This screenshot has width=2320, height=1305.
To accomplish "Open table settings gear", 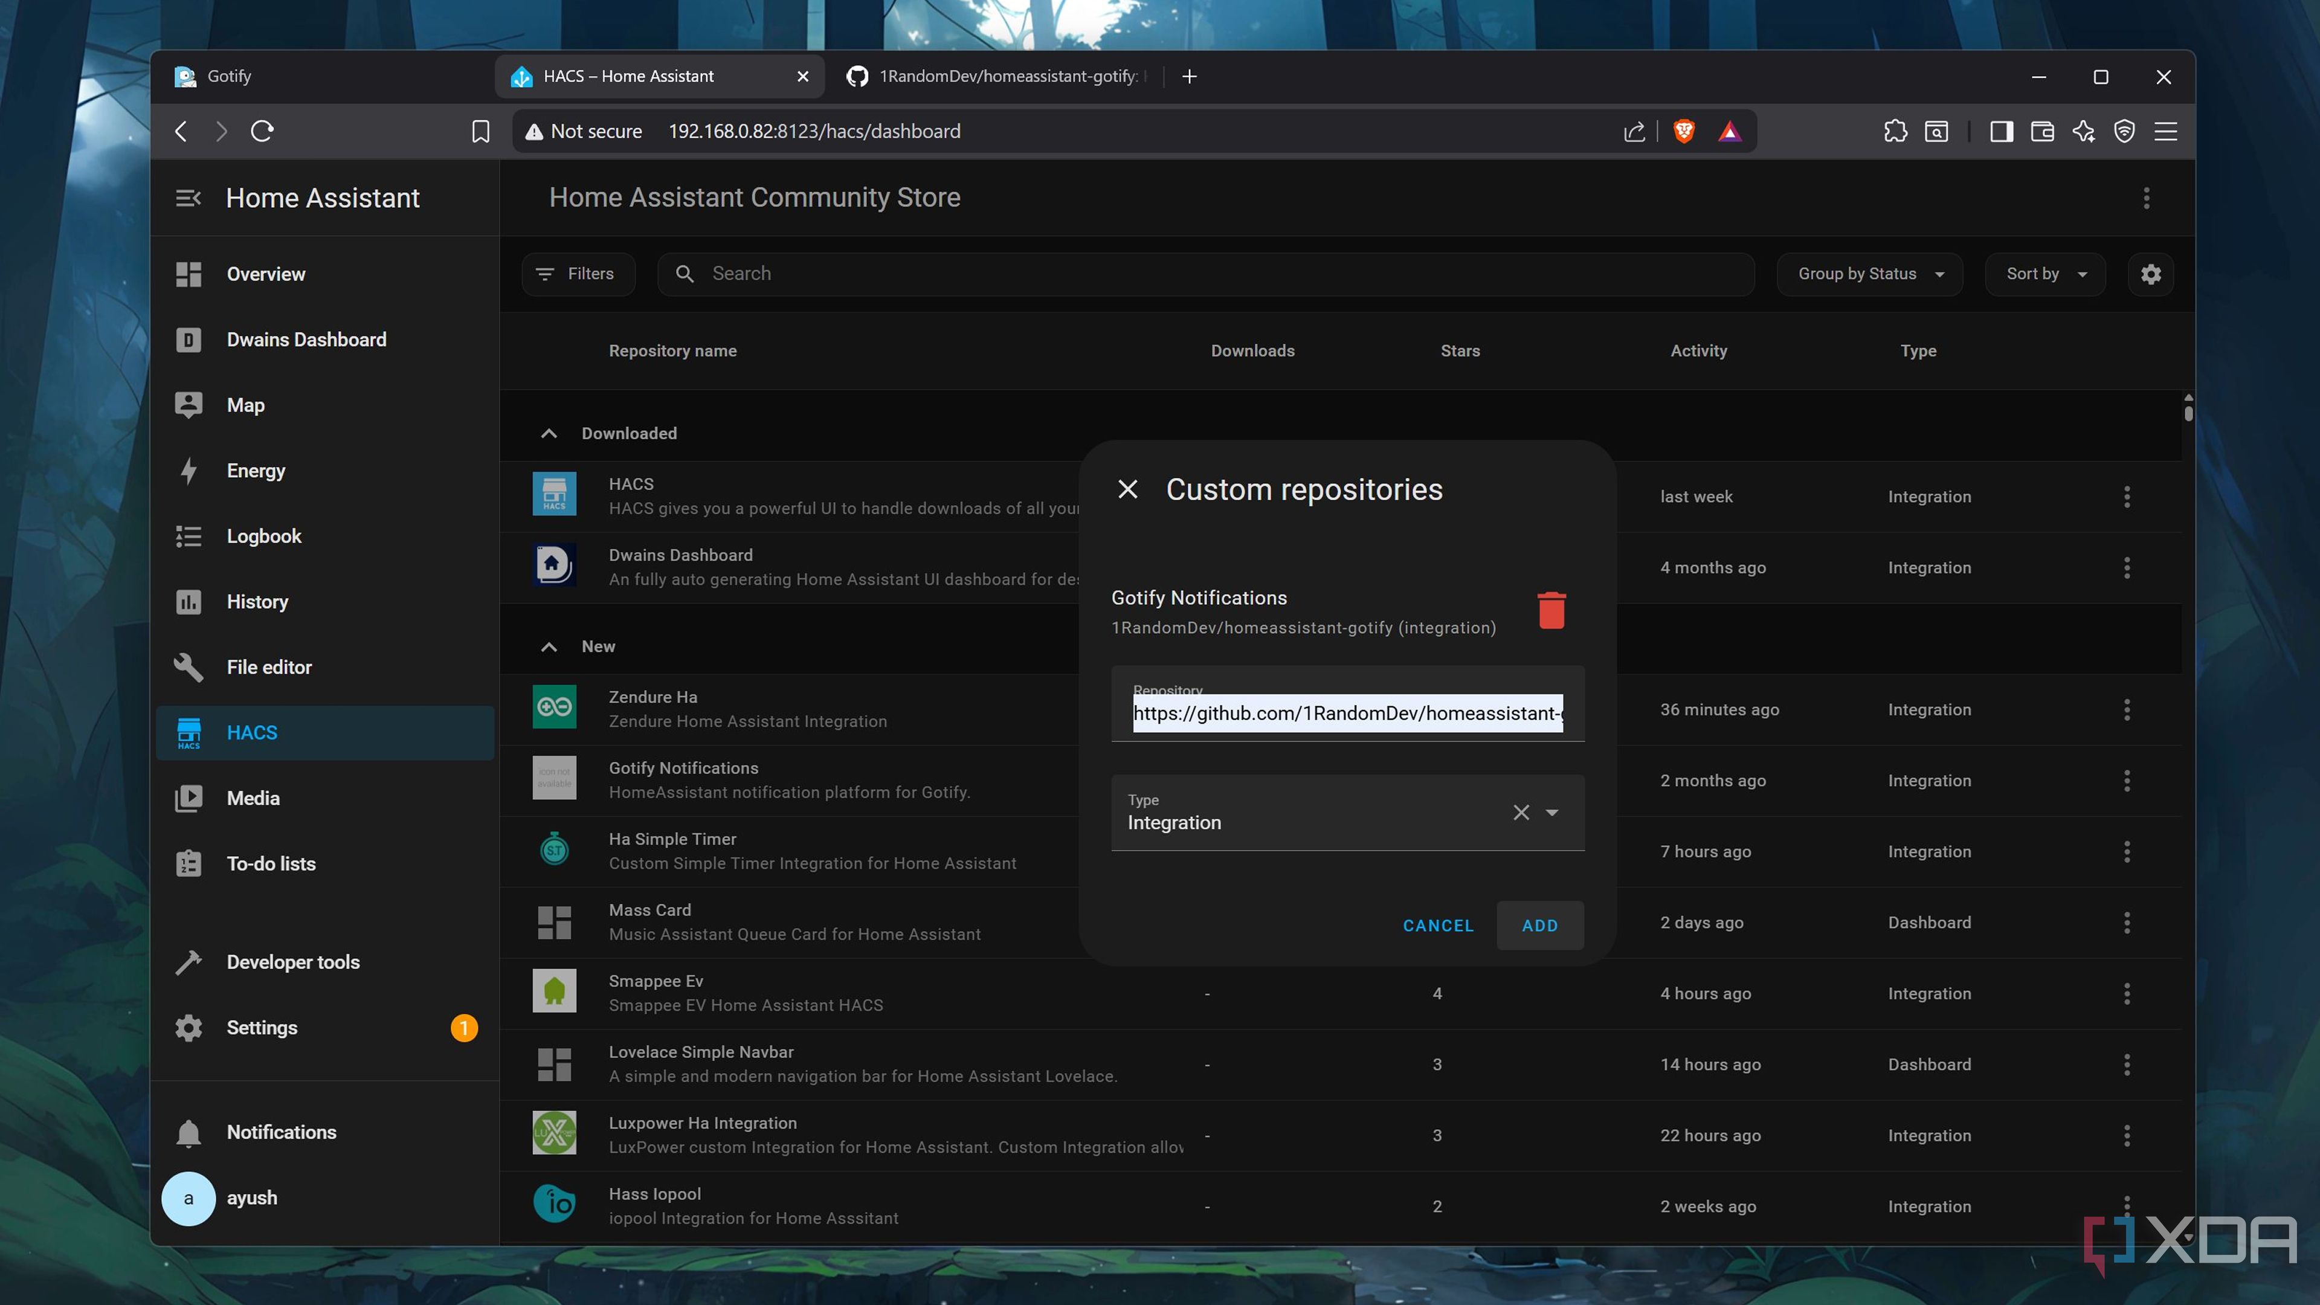I will coord(2151,274).
